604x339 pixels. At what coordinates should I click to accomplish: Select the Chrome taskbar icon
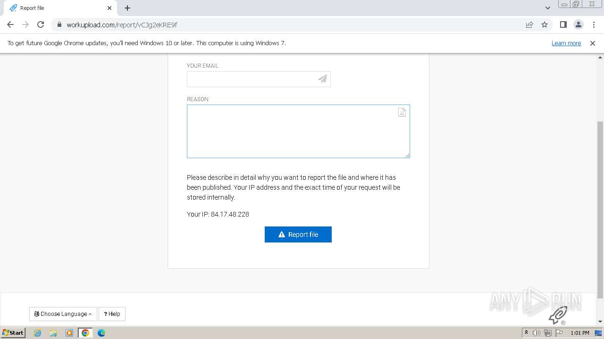[85, 333]
